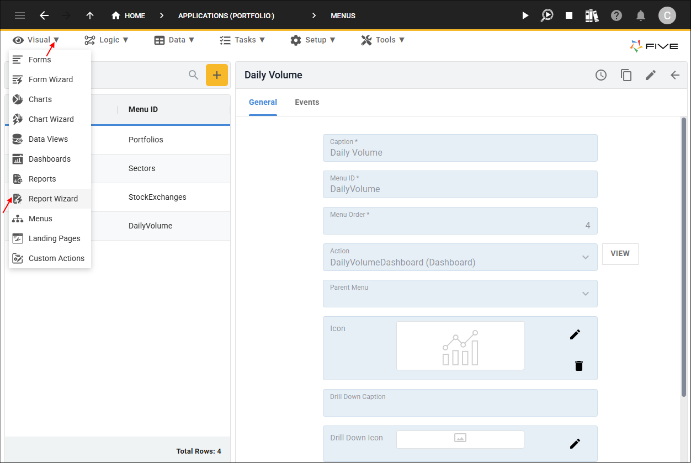Open the user avatar C
Viewport: 691px width, 463px height.
click(x=667, y=15)
